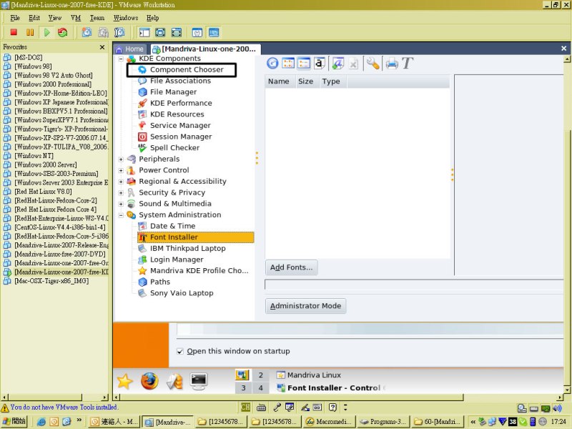Switch font list to icon view
The height and width of the screenshot is (429, 572).
288,64
